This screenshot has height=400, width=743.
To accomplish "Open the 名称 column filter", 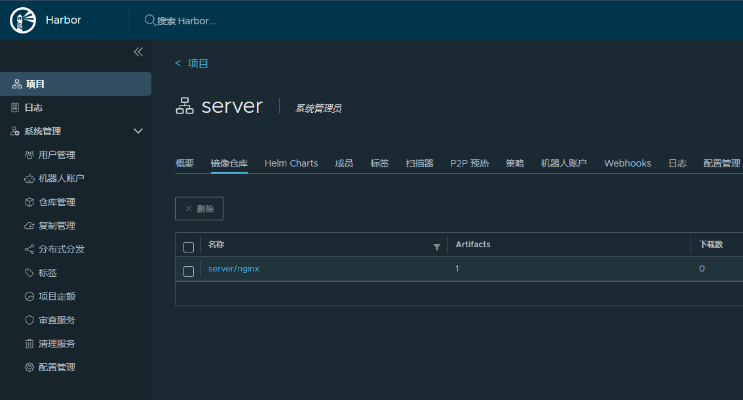I will tap(437, 247).
